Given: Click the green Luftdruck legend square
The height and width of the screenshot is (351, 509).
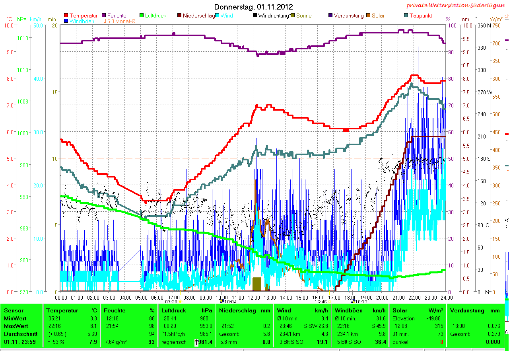Looking at the screenshot, I should tap(142, 16).
